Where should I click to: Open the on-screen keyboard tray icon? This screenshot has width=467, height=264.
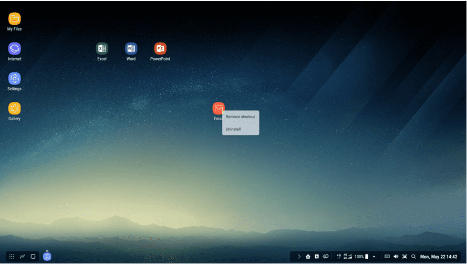tap(387, 257)
